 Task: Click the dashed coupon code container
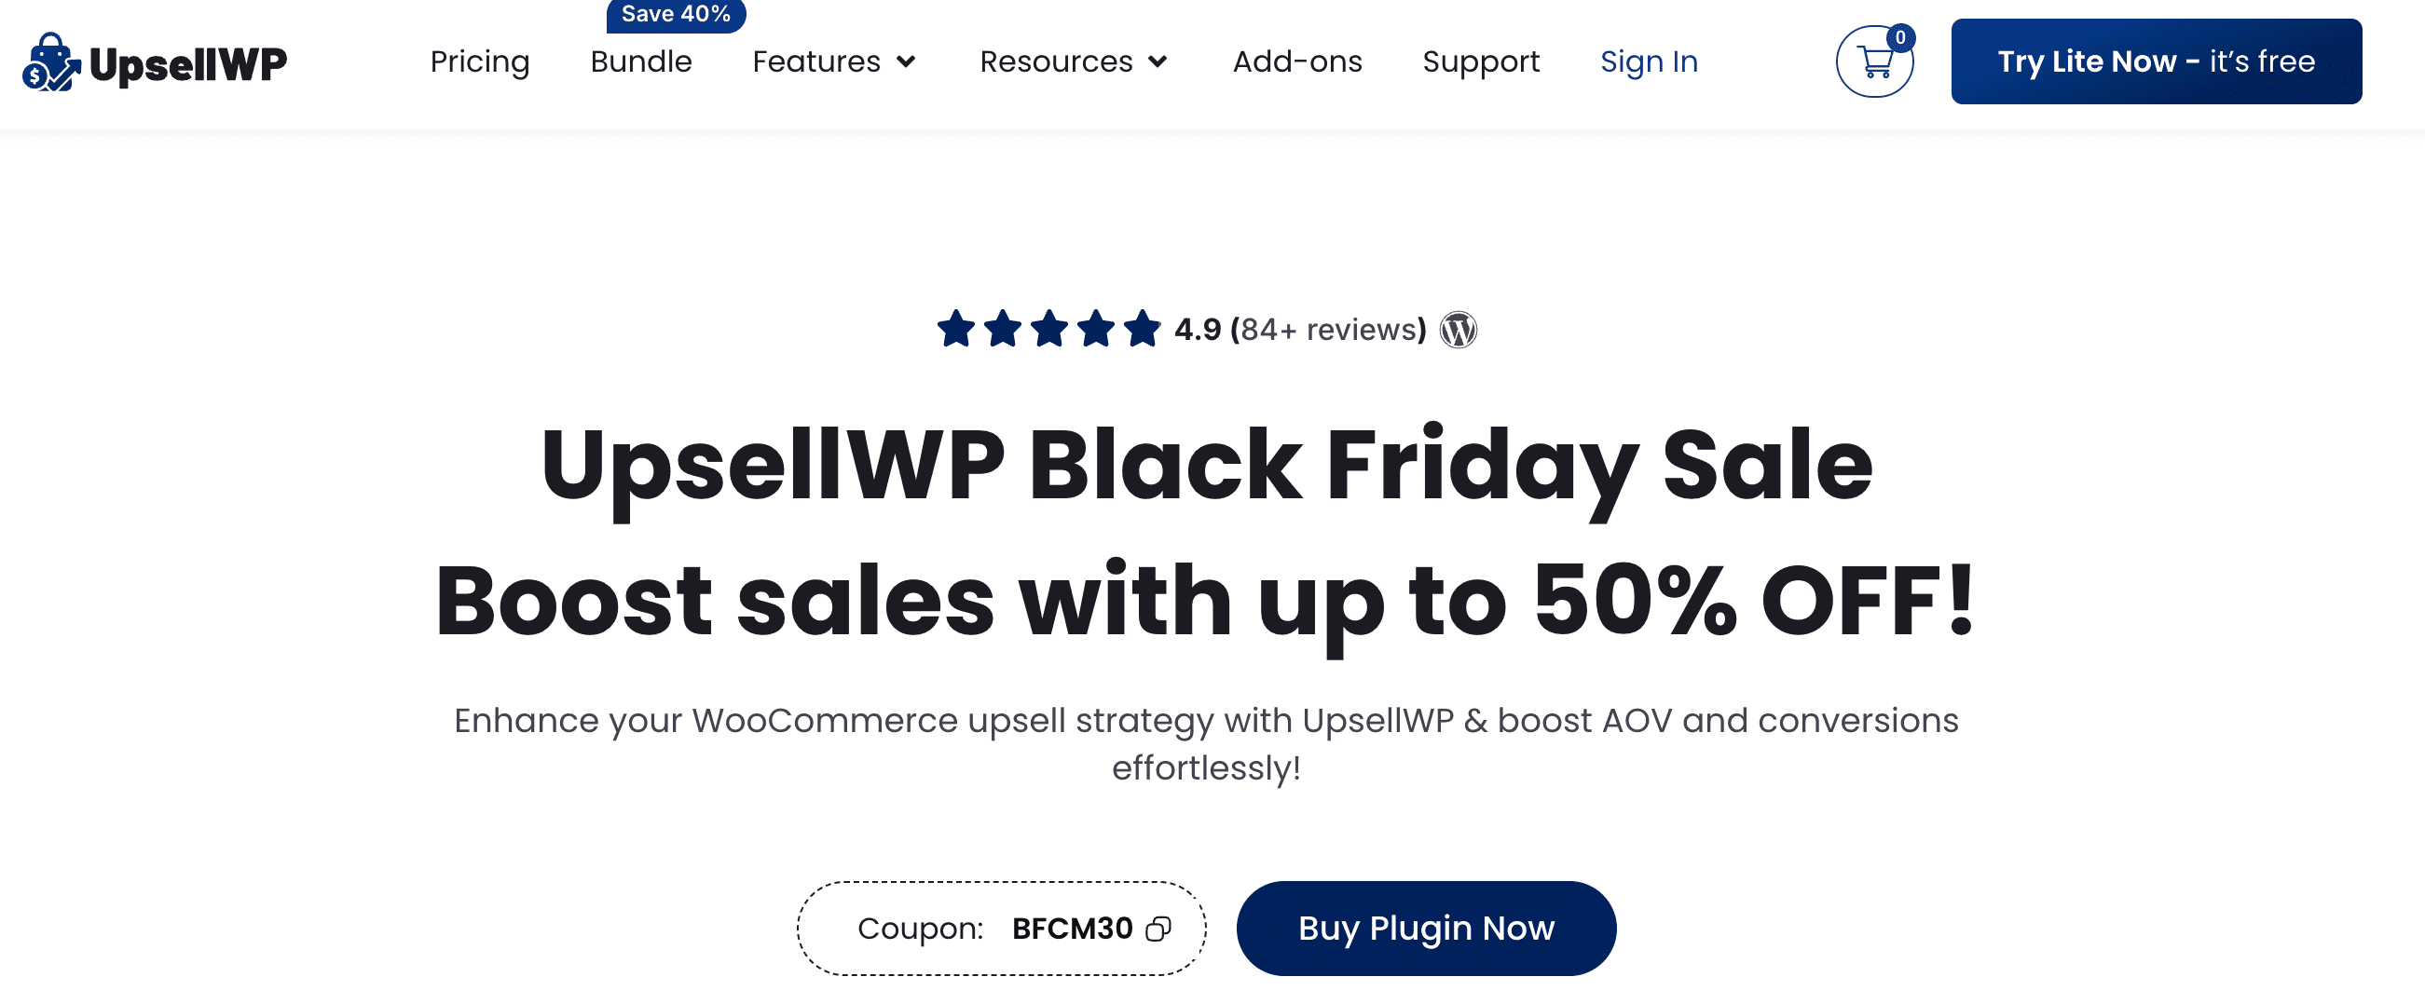pyautogui.click(x=1001, y=928)
